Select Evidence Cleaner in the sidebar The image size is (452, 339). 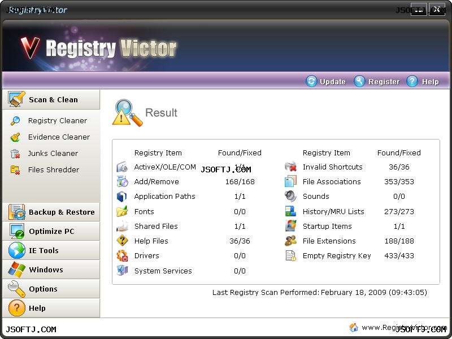pyautogui.click(x=59, y=137)
